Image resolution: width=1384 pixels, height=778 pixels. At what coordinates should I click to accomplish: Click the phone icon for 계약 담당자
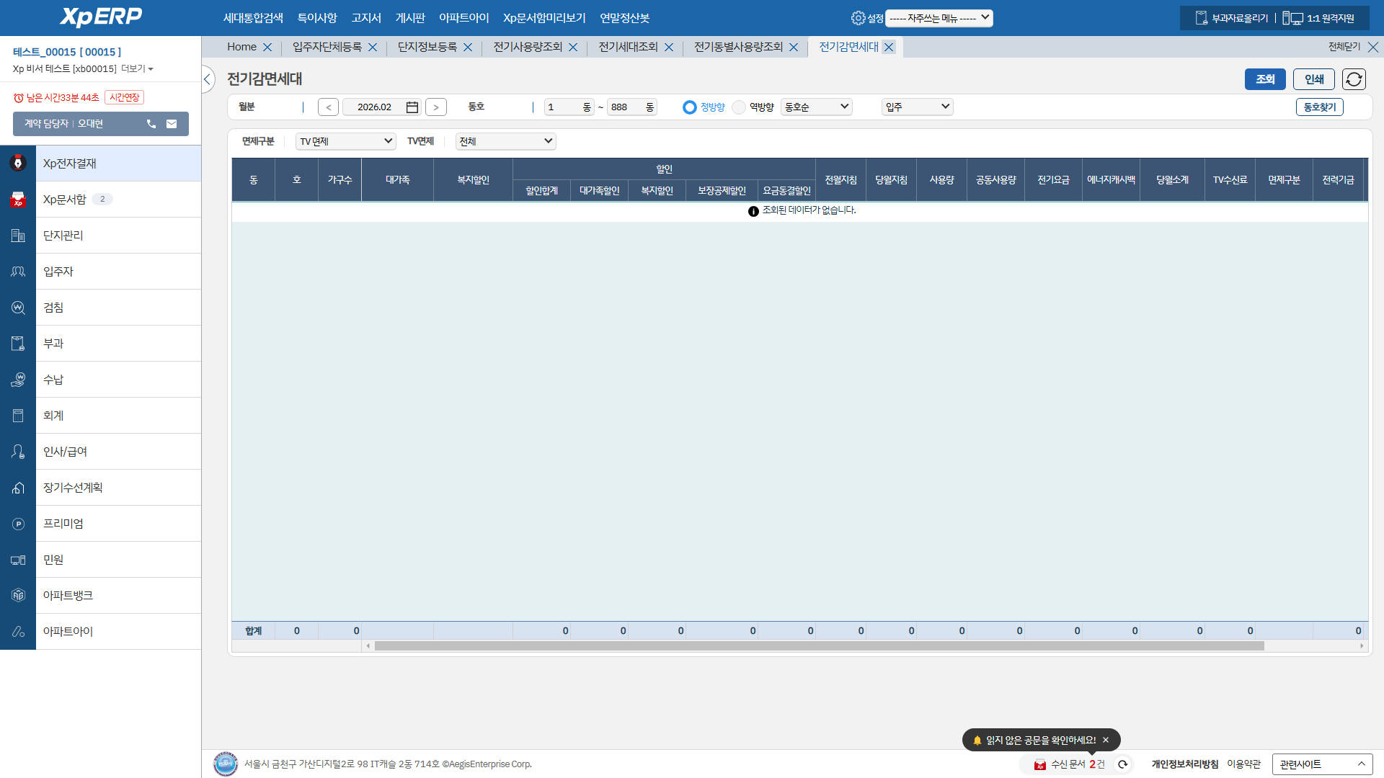point(151,124)
